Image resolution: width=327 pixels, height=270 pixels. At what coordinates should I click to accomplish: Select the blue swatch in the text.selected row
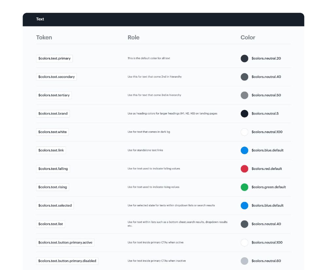coord(244,206)
